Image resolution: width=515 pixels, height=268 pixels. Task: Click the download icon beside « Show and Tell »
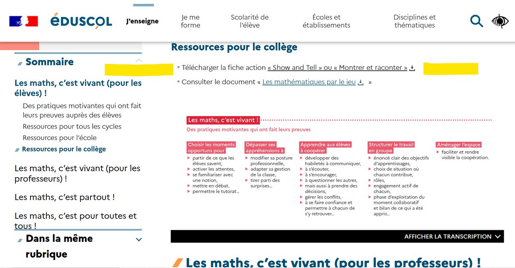[412, 67]
